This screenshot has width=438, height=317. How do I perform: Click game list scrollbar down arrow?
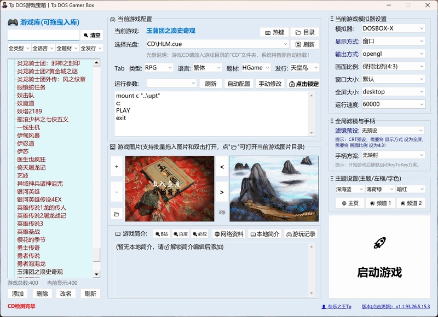coord(96,274)
